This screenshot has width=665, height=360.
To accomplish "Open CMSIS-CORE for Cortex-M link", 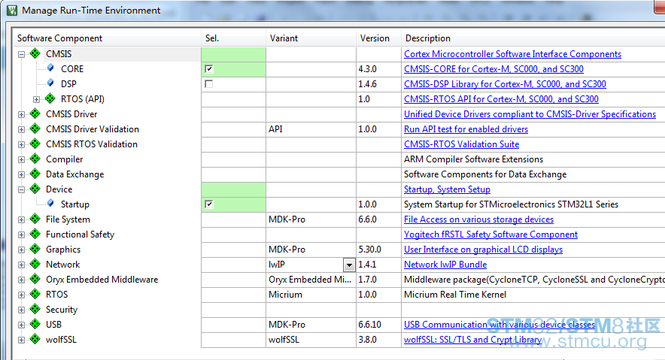I will [493, 68].
